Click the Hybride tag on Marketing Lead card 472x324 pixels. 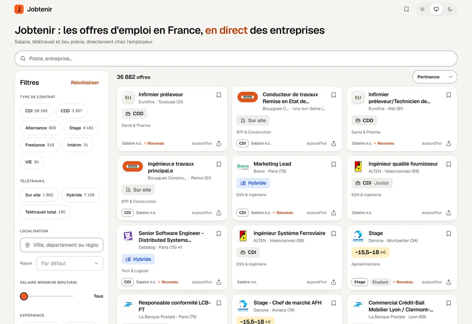(x=253, y=183)
